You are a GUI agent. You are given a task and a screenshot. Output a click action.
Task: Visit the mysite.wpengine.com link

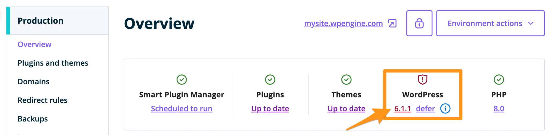[x=343, y=23]
